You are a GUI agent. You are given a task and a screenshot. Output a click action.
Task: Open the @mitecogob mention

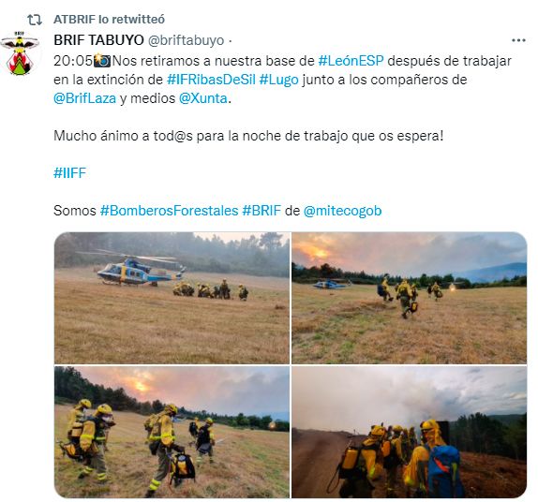(342, 211)
